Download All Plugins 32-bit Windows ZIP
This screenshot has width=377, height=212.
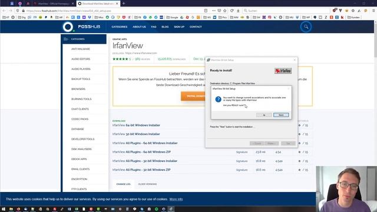[x=141, y=170]
